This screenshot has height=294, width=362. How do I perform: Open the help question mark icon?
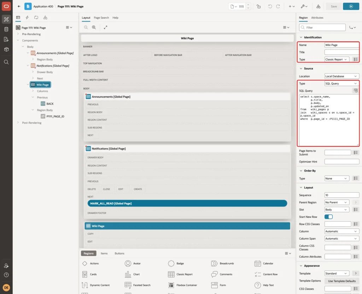point(6,275)
